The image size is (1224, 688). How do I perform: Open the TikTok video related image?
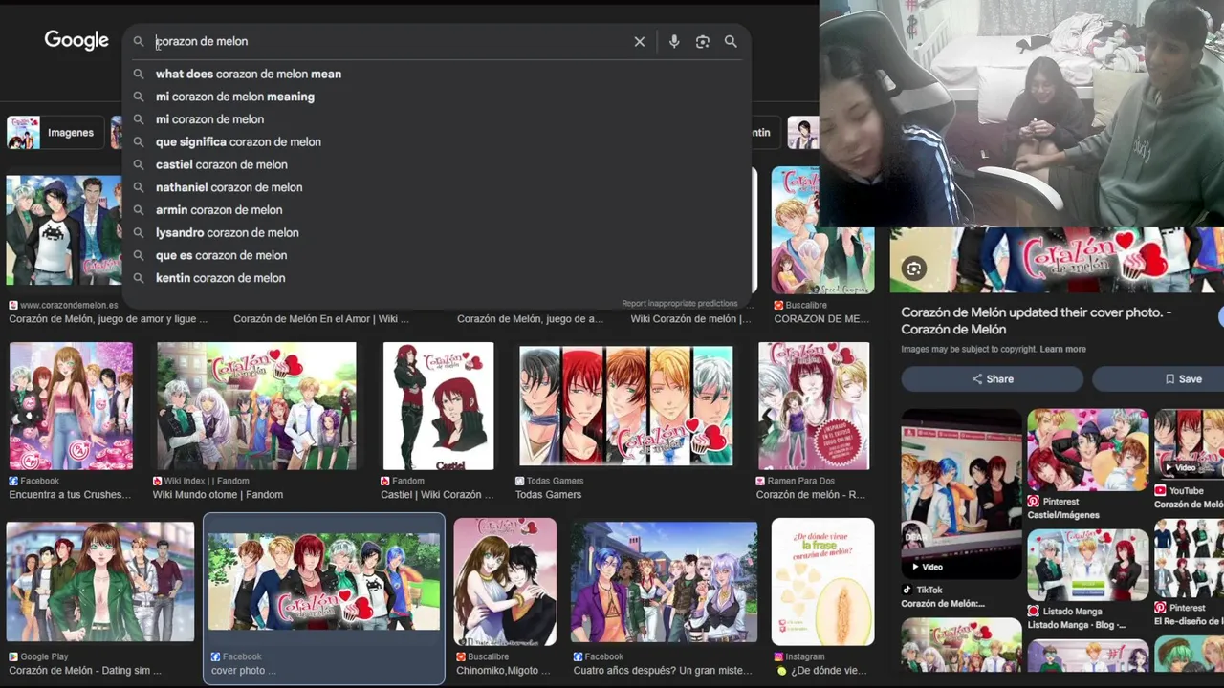(x=961, y=495)
